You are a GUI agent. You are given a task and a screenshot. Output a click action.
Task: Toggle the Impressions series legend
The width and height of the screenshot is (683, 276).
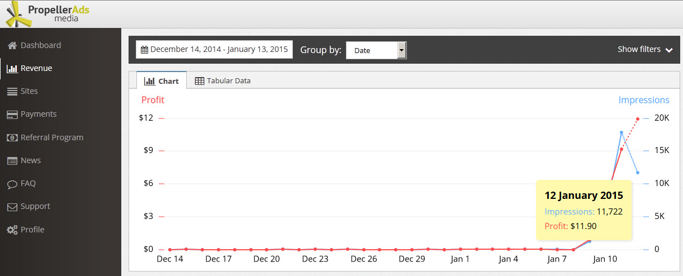pos(643,100)
